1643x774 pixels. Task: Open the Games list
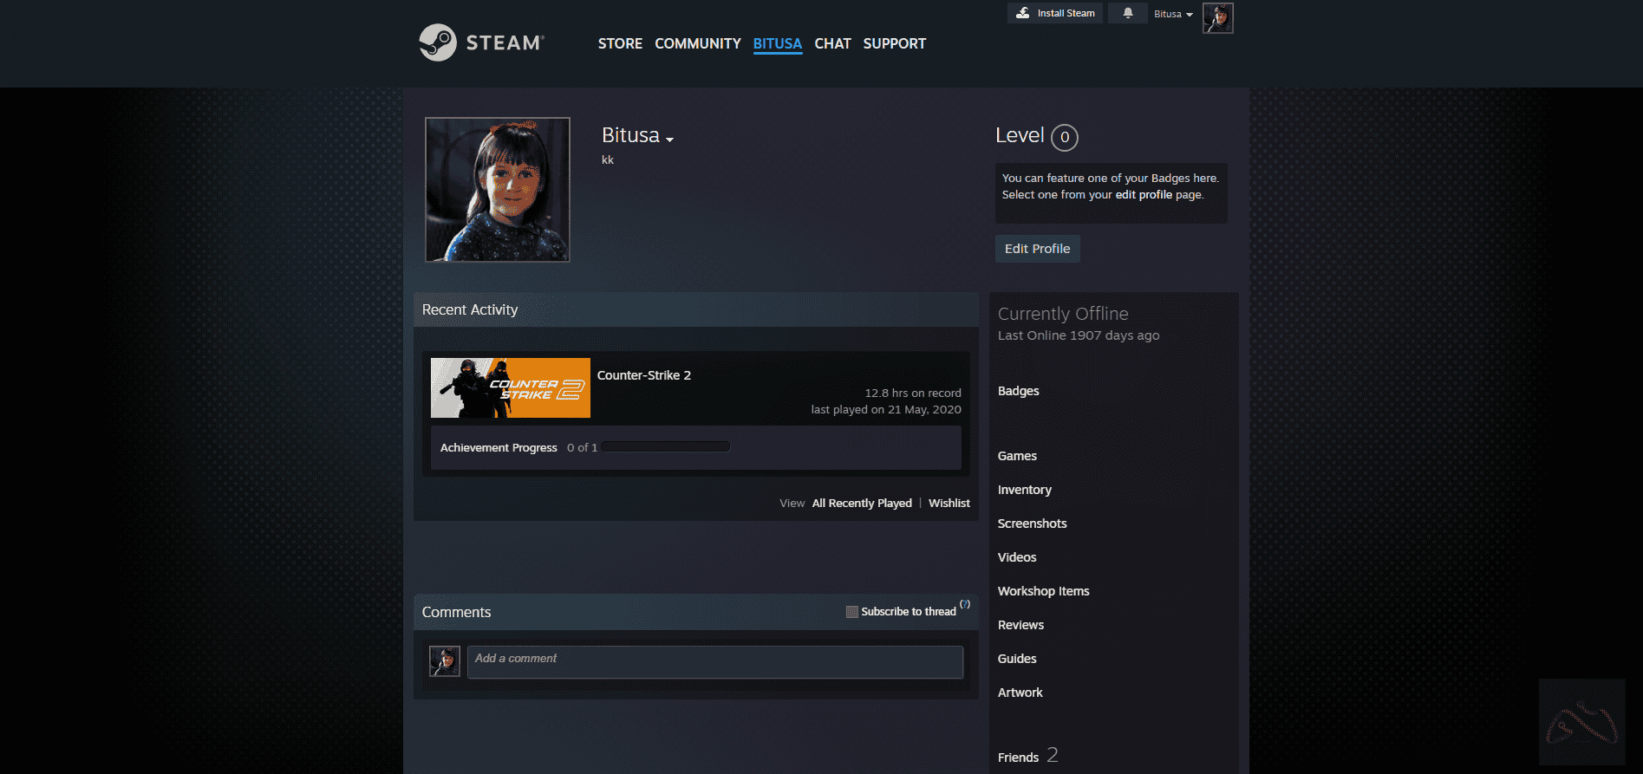(1017, 456)
